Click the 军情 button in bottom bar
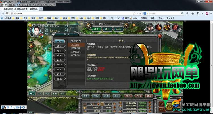The height and width of the screenshot is (114, 213). 128,96
